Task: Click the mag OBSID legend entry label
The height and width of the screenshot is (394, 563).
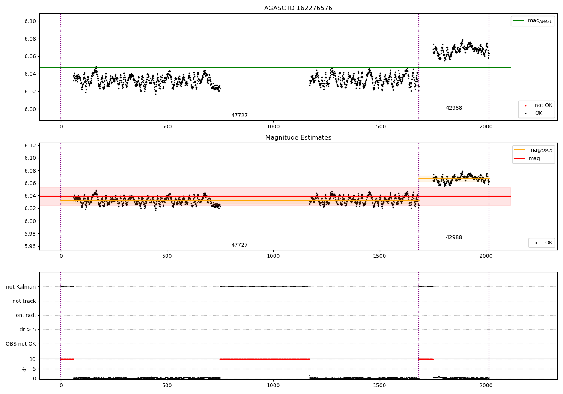Action: 540,150
